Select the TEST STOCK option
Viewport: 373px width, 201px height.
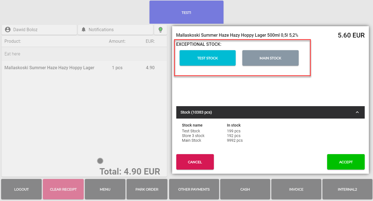[x=207, y=58]
